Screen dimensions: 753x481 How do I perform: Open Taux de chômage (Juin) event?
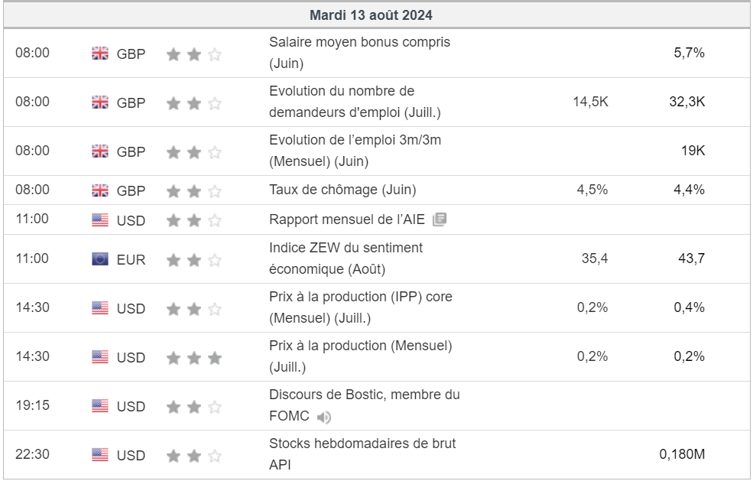click(342, 190)
